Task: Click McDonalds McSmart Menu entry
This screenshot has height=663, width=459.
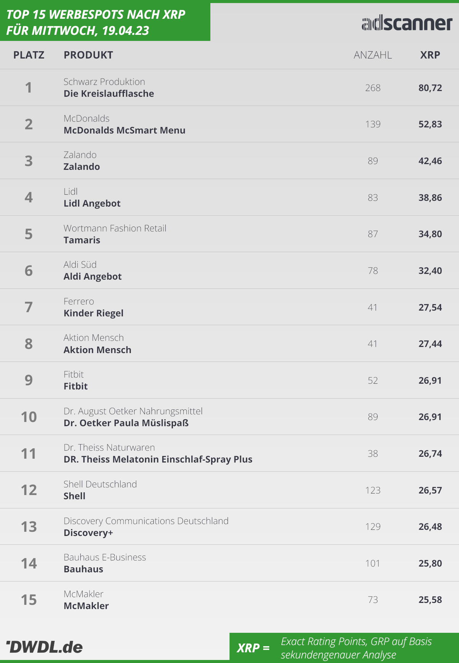Action: tap(124, 130)
